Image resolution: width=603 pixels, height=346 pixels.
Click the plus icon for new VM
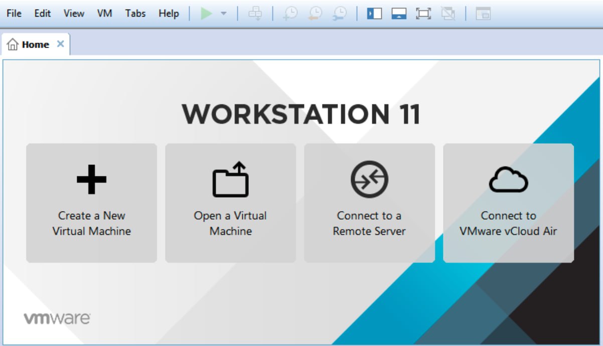[x=91, y=179]
